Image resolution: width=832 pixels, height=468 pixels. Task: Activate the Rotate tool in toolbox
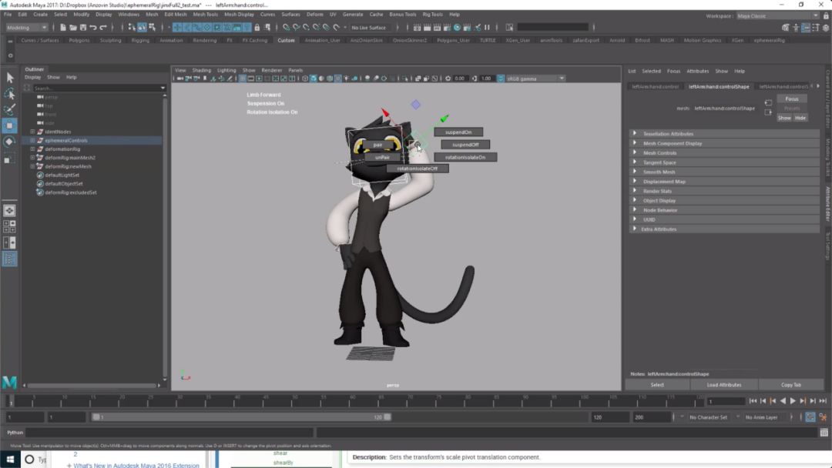[x=10, y=142]
